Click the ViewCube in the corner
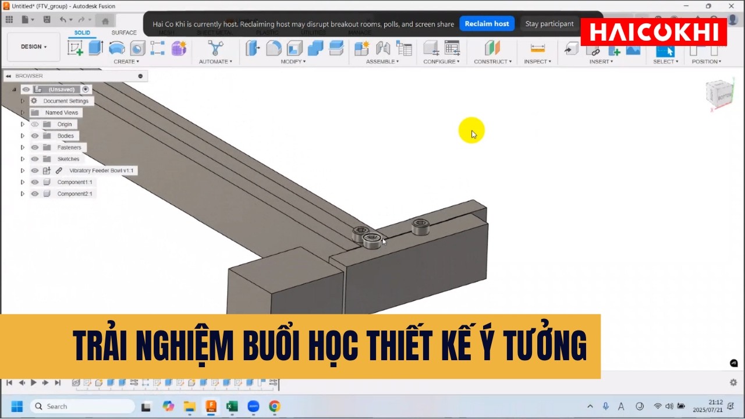Image resolution: width=745 pixels, height=419 pixels. click(719, 94)
